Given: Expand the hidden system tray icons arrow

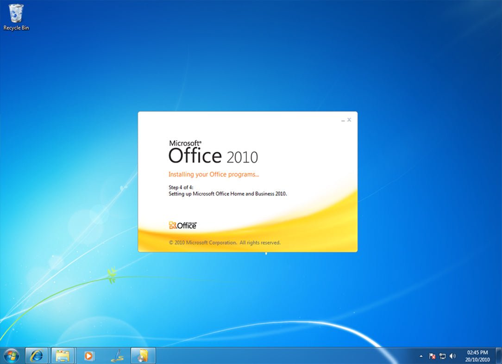Looking at the screenshot, I should 421,356.
